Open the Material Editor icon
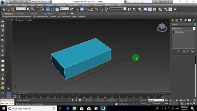The width and height of the screenshot is (197, 111). tap(160, 9)
